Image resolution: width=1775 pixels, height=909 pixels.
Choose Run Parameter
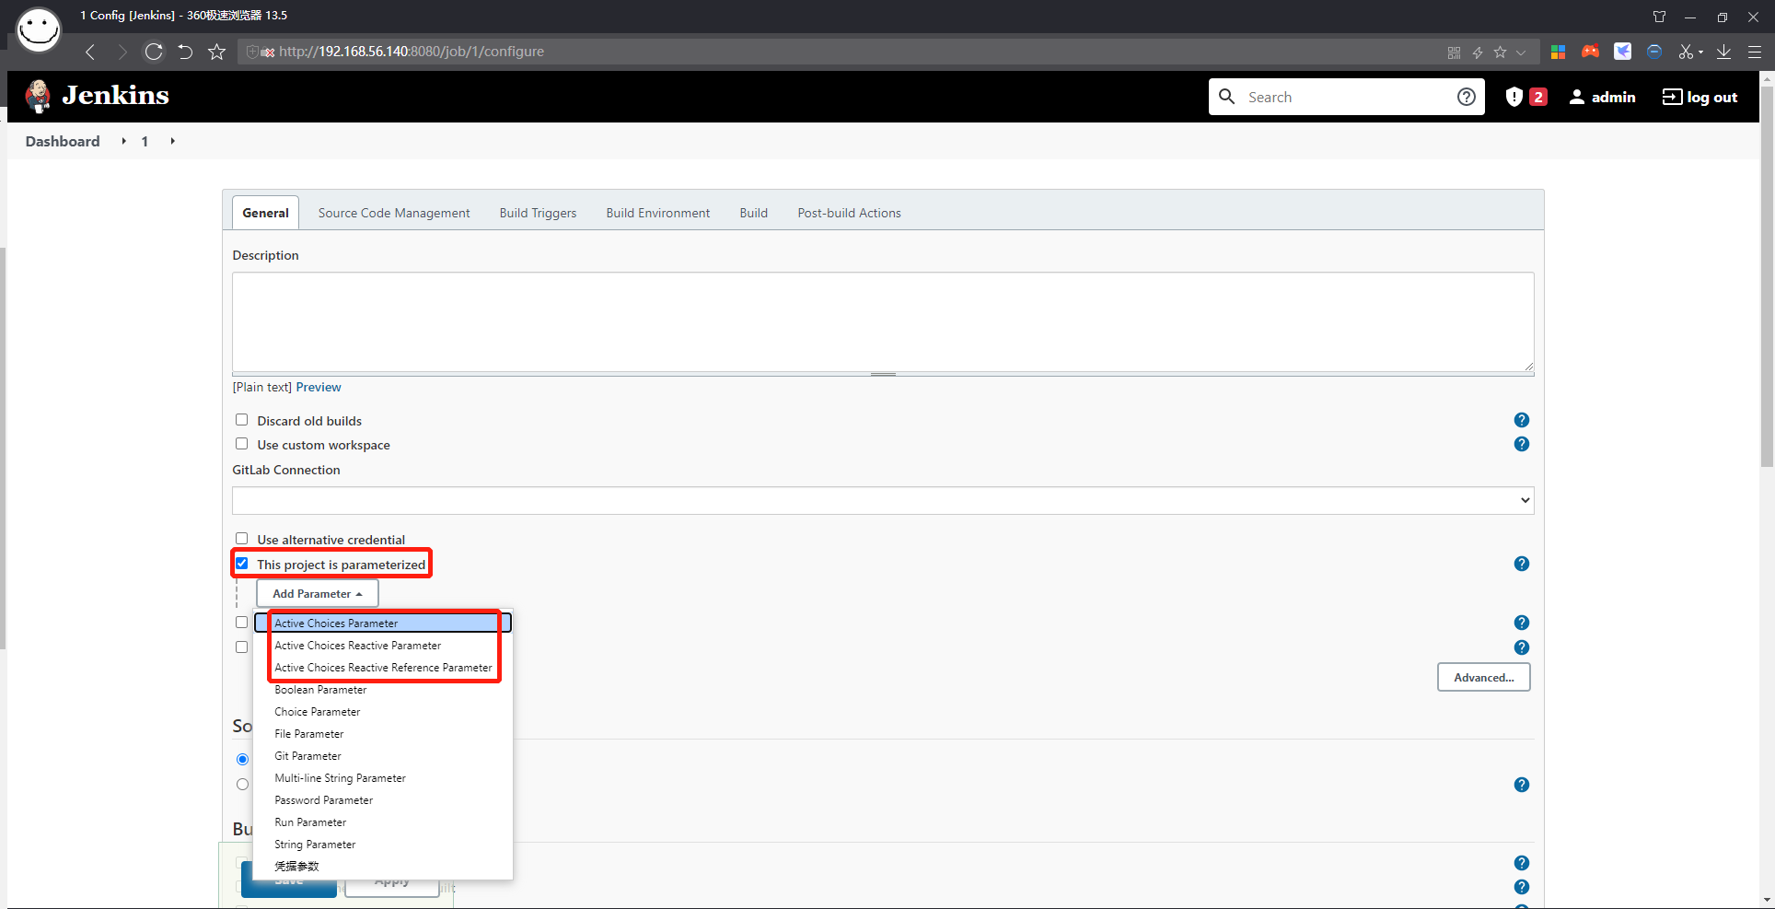coord(383,822)
